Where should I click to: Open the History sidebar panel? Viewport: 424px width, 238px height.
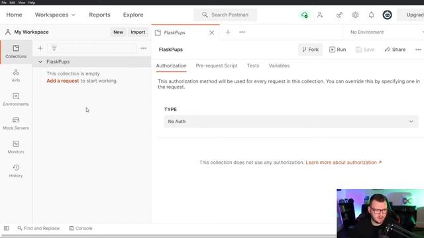pyautogui.click(x=16, y=171)
